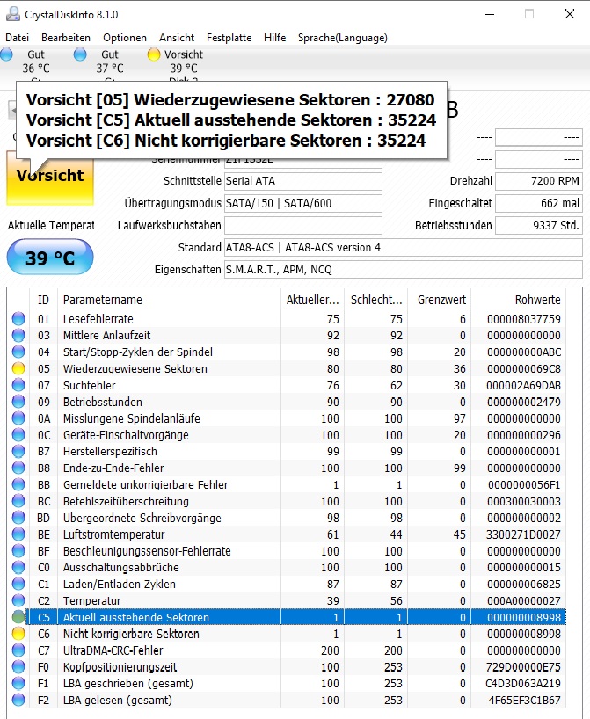Click raw value 000008037759
The height and width of the screenshot is (719, 590).
pos(524,319)
